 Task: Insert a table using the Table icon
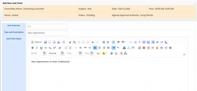[148, 48]
